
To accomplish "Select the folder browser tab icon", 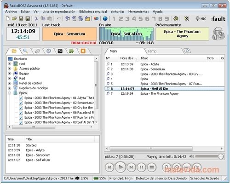I will tap(14, 51).
